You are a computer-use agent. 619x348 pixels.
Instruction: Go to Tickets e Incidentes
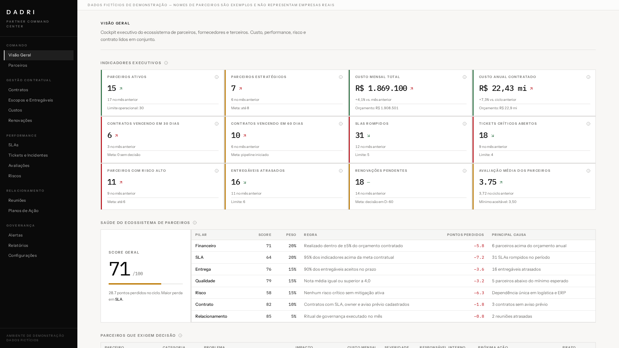[39, 155]
